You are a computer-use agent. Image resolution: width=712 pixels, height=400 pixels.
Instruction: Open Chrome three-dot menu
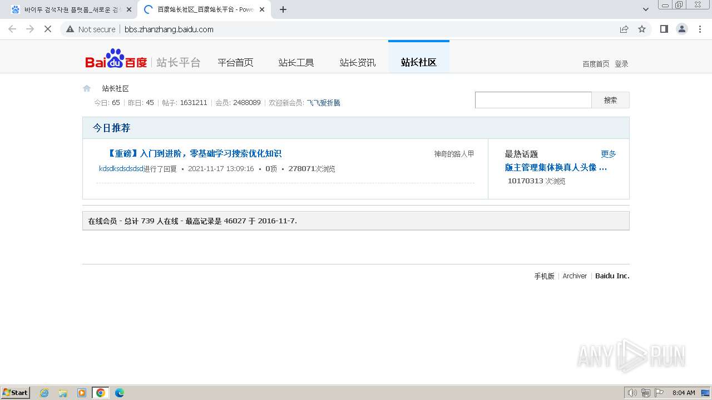(700, 29)
